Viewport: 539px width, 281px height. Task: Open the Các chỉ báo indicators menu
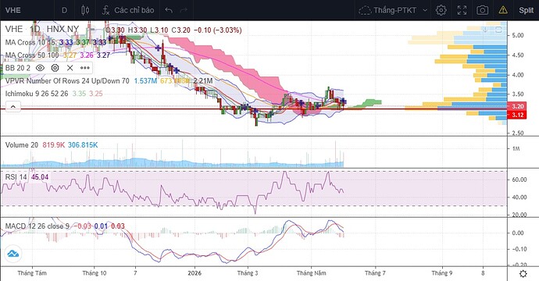tap(128, 10)
